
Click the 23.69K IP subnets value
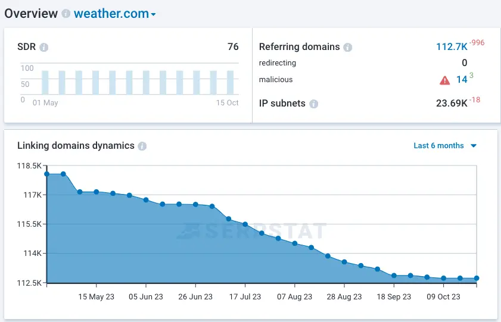pos(451,104)
